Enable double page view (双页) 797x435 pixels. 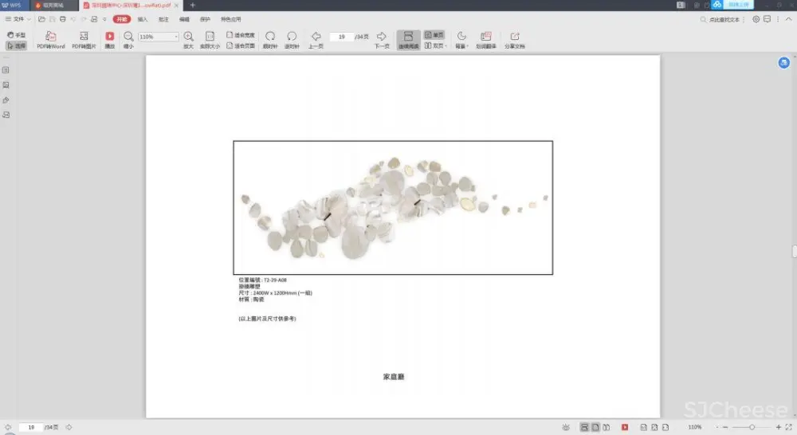click(x=434, y=45)
